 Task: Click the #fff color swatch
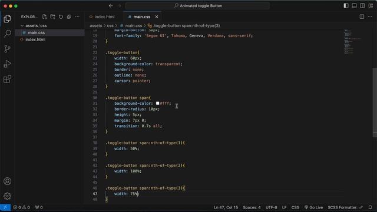click(x=157, y=104)
